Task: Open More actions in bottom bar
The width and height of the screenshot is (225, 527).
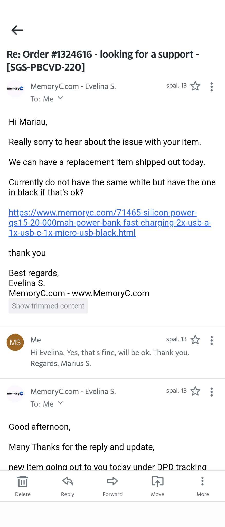Action: click(203, 486)
